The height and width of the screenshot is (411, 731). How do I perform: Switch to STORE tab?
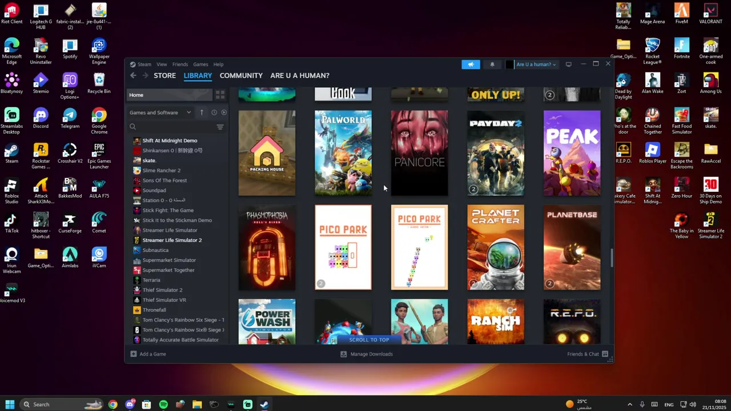(x=164, y=75)
